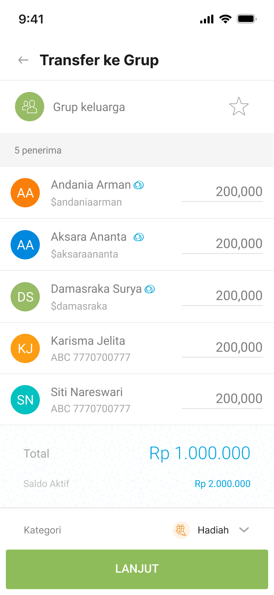Viewport: 274px width, 595px height.
Task: Tap Aksara Ananta's blue AA avatar
Action: [25, 245]
